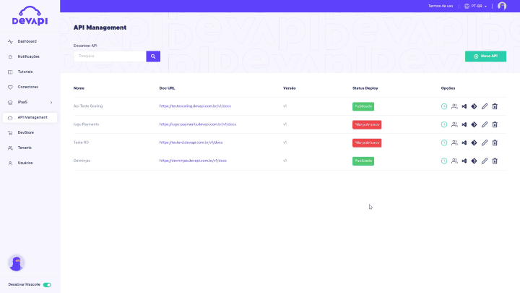Image resolution: width=520 pixels, height=293 pixels.
Task: Open iugu-payments.devapi.com.br docs link
Action: (x=198, y=124)
